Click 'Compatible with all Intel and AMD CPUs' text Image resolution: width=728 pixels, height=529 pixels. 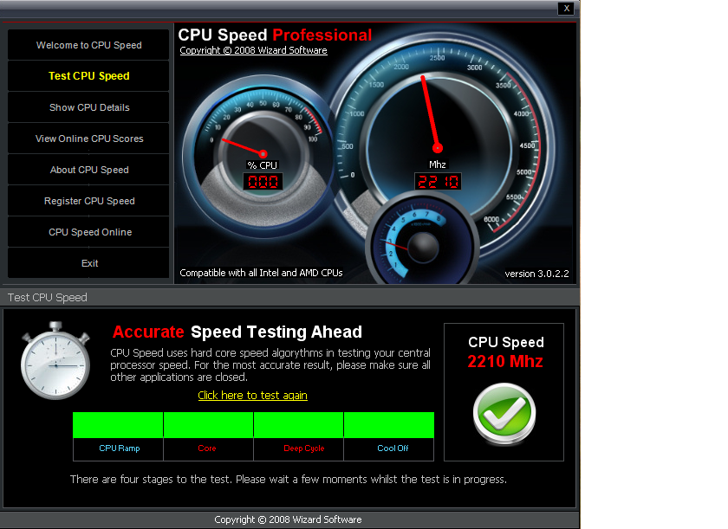[x=262, y=273]
